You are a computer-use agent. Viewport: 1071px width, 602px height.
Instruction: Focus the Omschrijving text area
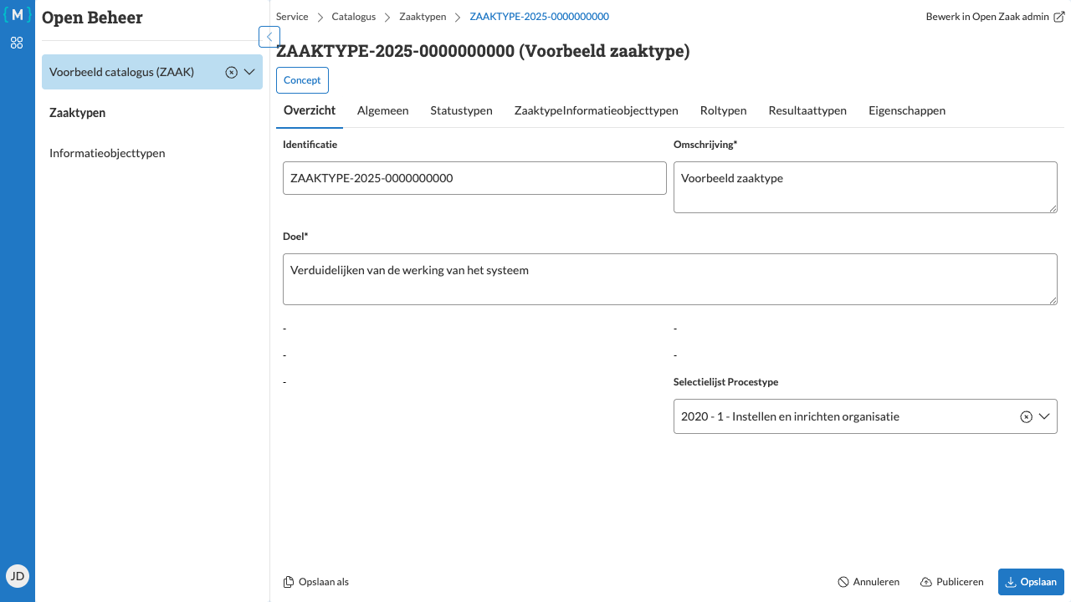click(x=865, y=187)
